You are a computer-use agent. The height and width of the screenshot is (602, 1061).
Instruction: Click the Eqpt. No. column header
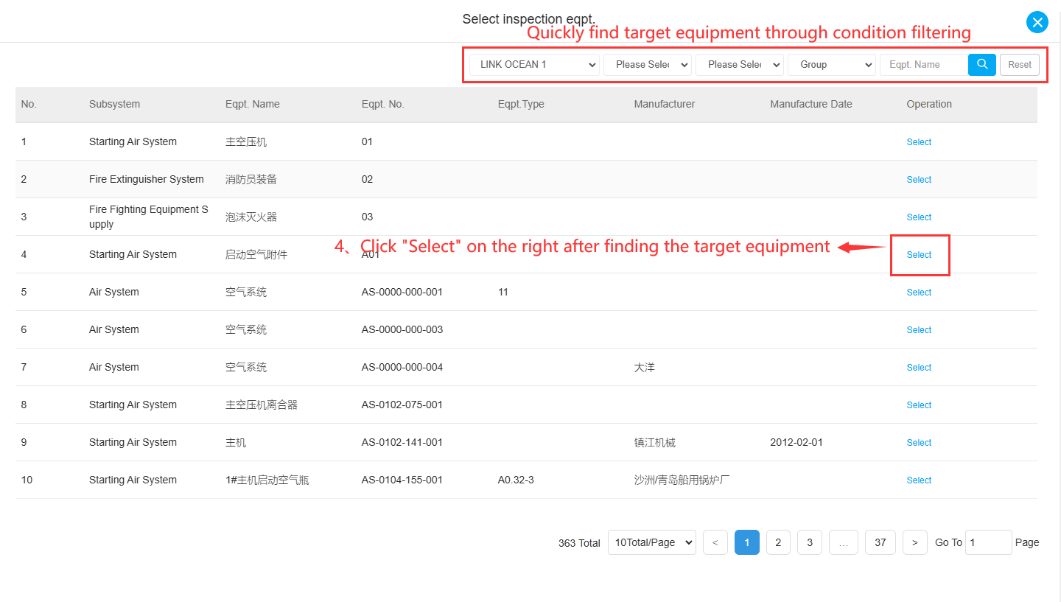(x=383, y=104)
